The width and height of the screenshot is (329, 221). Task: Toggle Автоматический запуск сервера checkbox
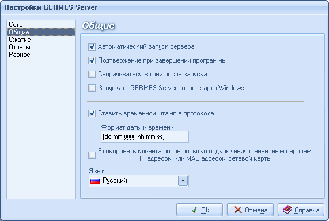(92, 46)
